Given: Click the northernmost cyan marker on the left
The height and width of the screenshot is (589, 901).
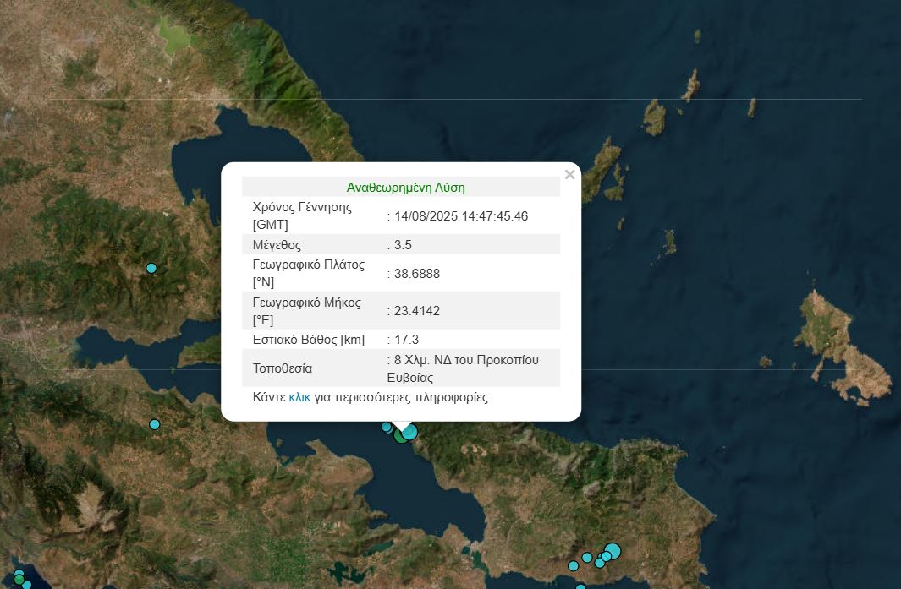Looking at the screenshot, I should click(151, 268).
